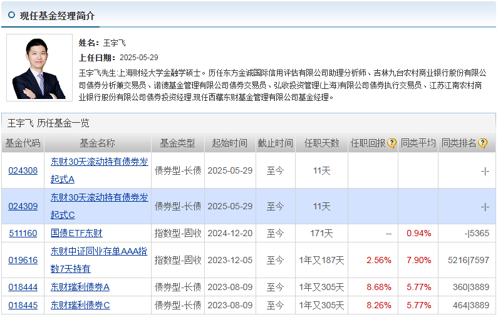The image size is (498, 317).
Task: Click the 基金名称 column header
Action: (x=97, y=143)
